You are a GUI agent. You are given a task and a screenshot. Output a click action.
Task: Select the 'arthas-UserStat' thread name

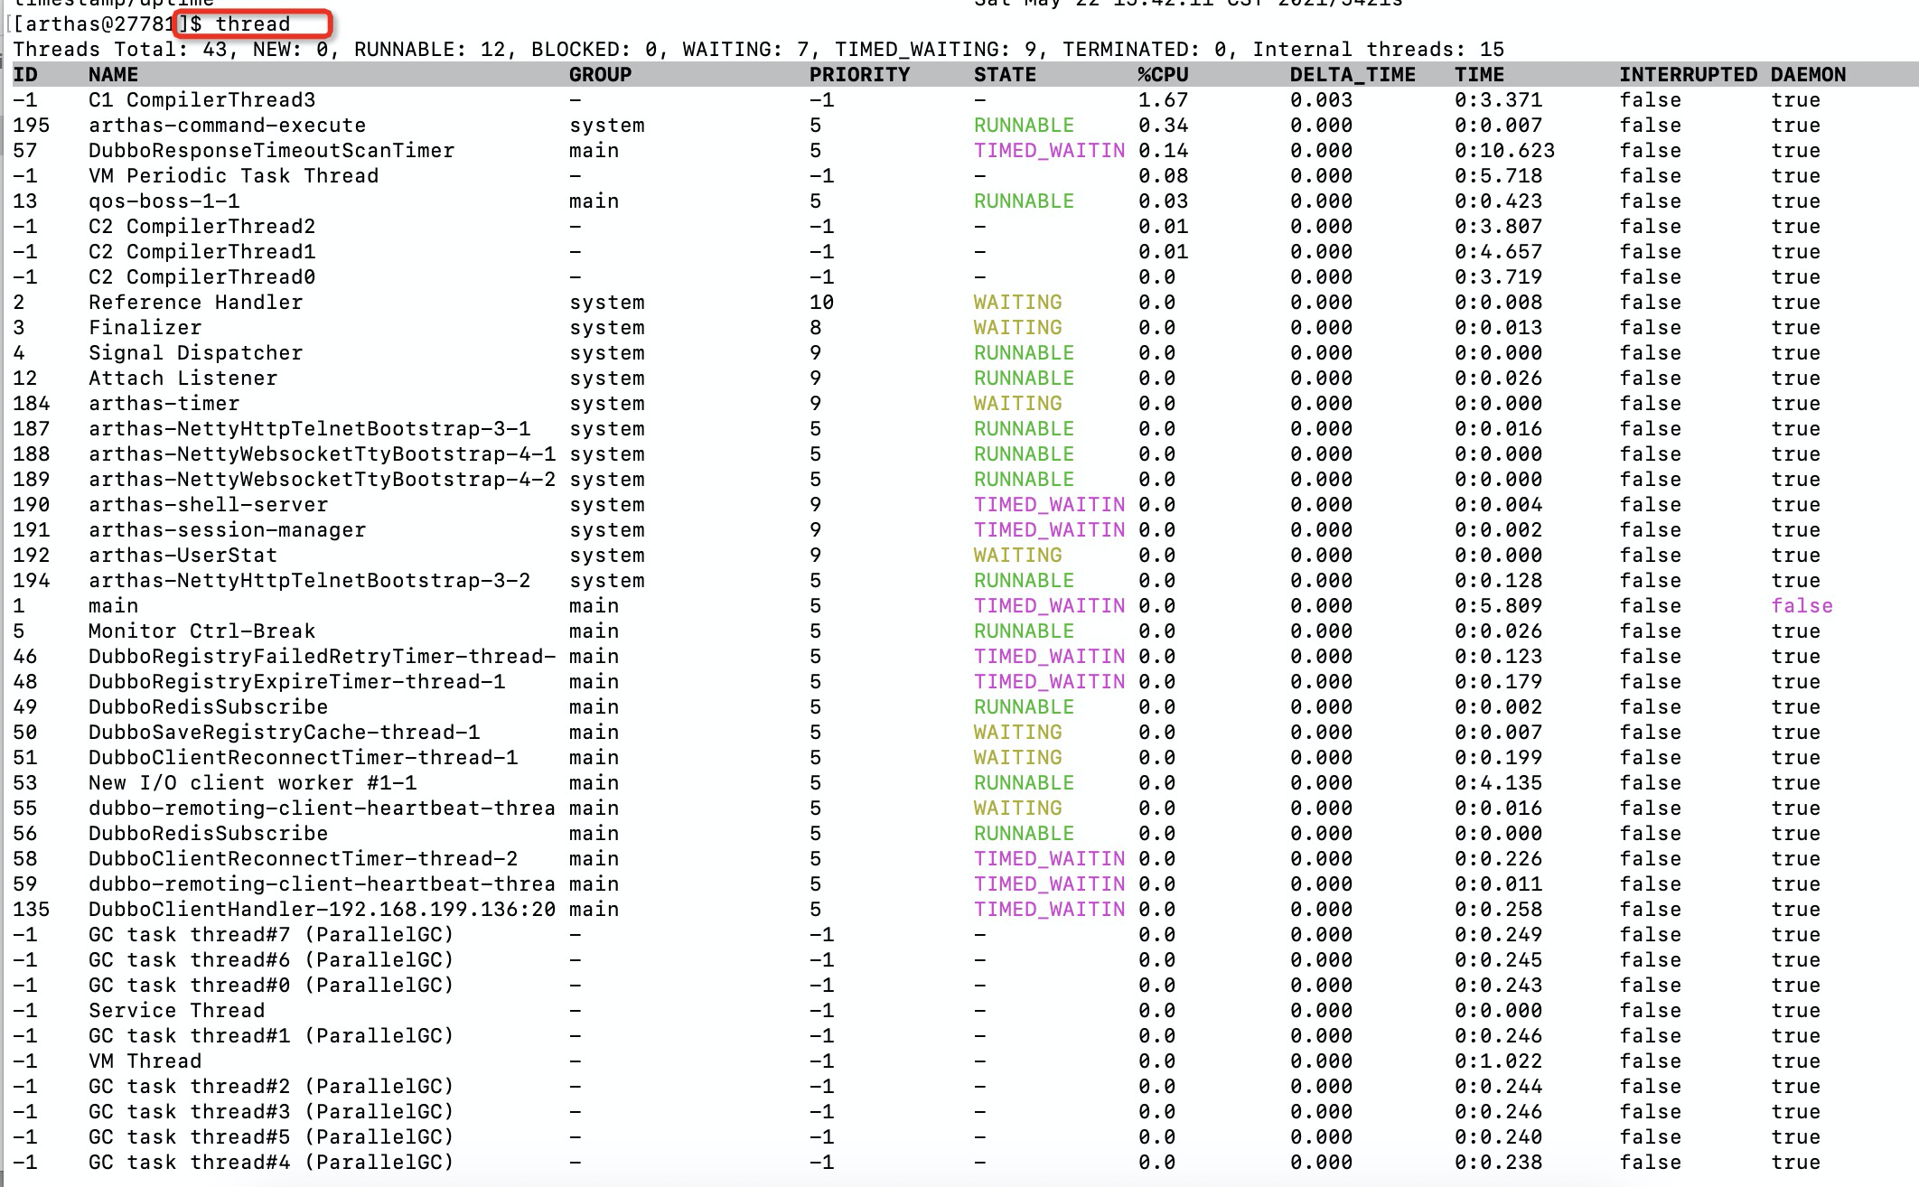tap(183, 555)
